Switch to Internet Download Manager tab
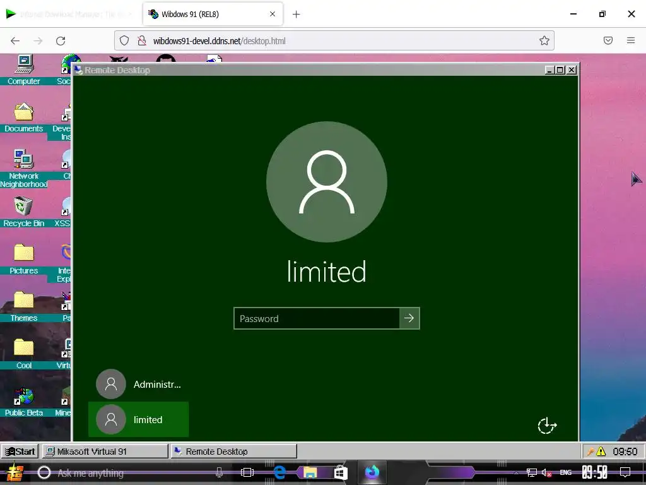 click(x=70, y=14)
